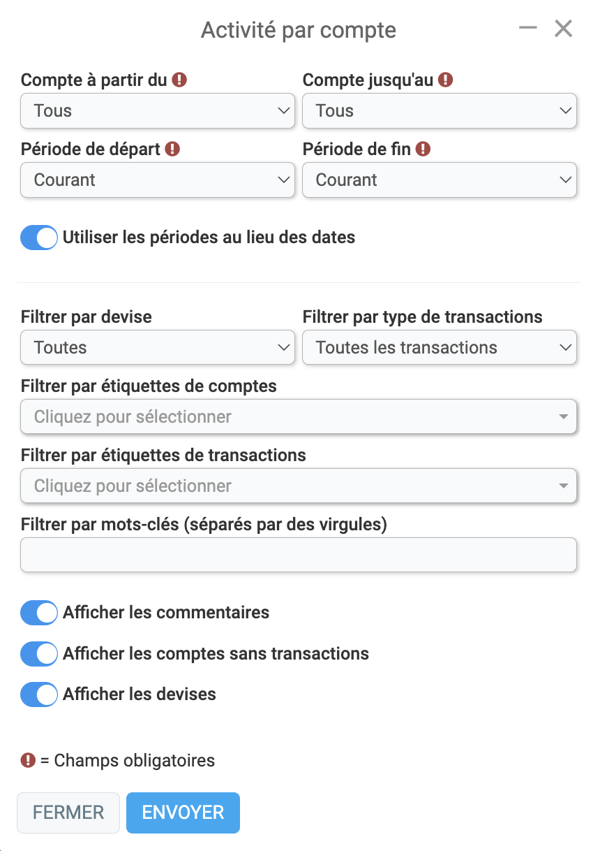Select a transaction type filter
This screenshot has height=851, width=593.
(x=440, y=348)
